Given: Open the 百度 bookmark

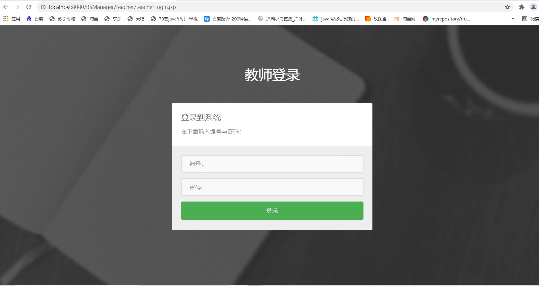Looking at the screenshot, I should coord(35,19).
